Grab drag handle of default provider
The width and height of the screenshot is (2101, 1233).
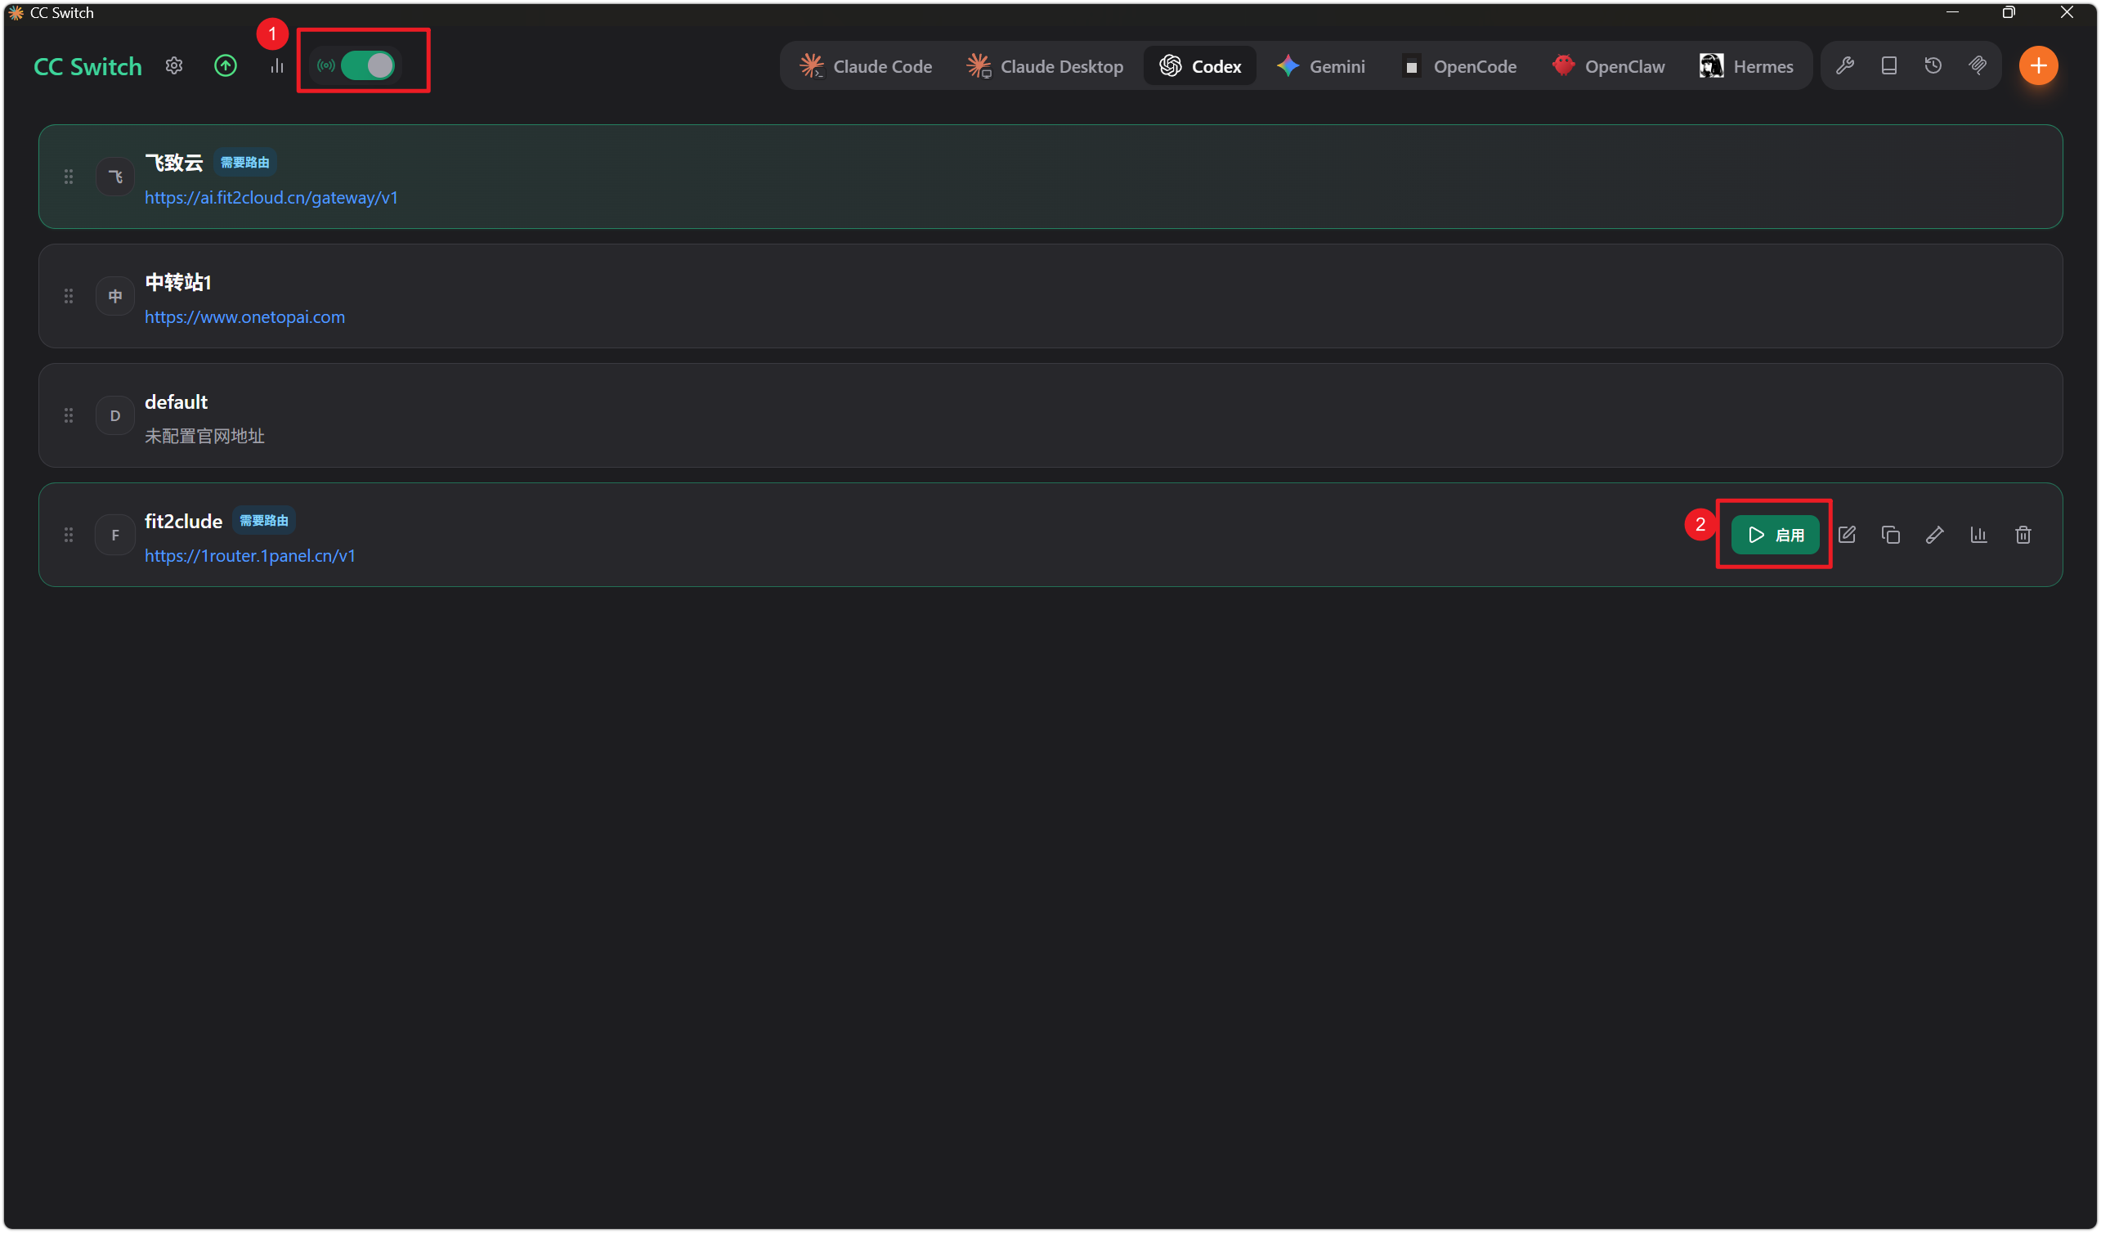point(69,415)
